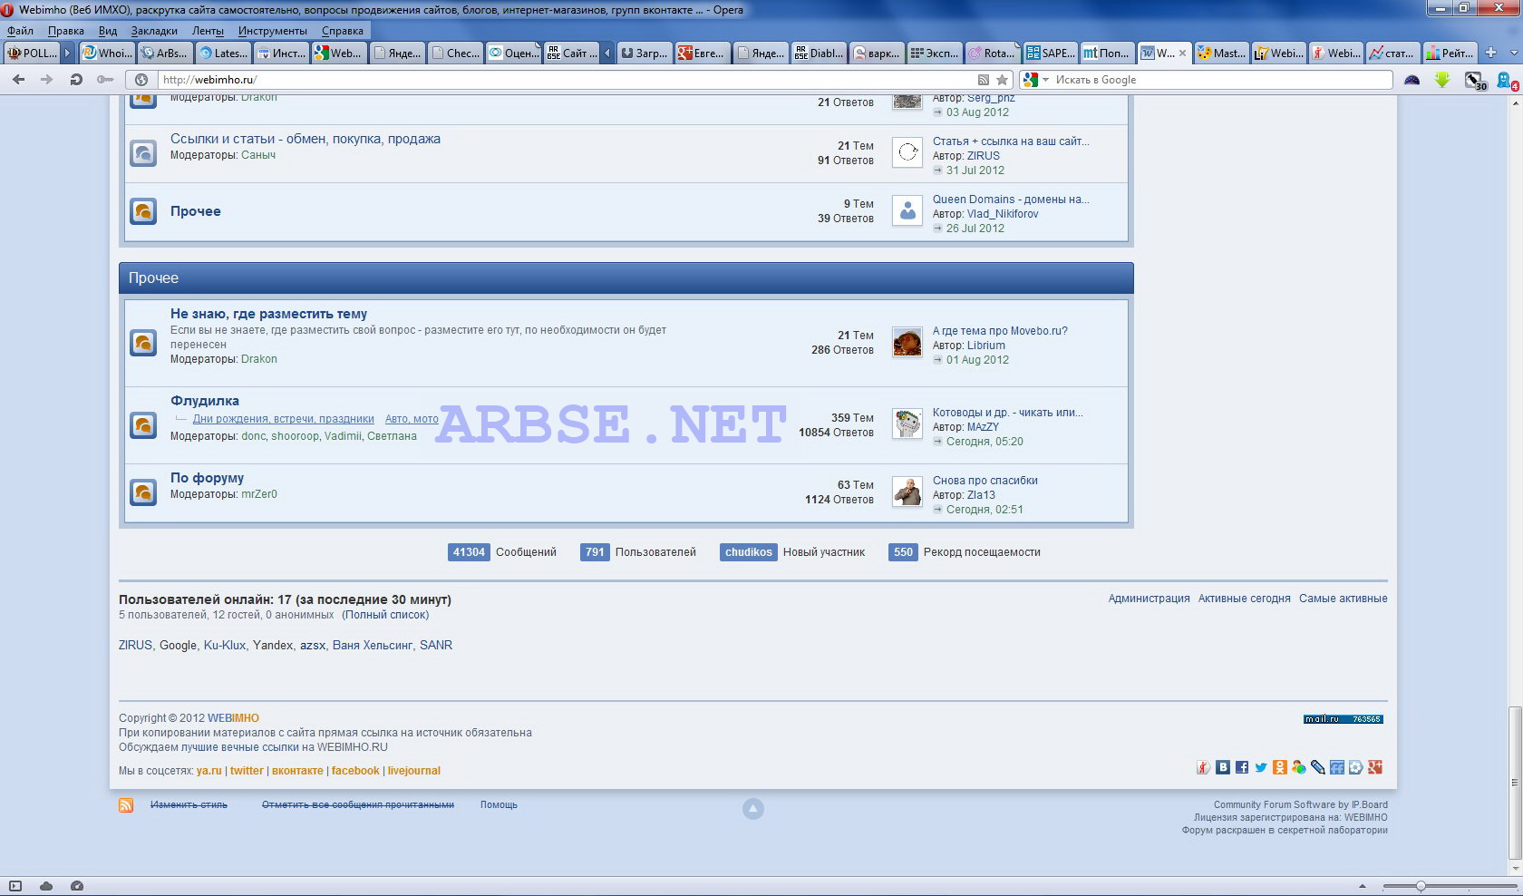The image size is (1523, 896).
Task: Collapse the tab stack arrow after Сайт tab
Action: [x=607, y=53]
